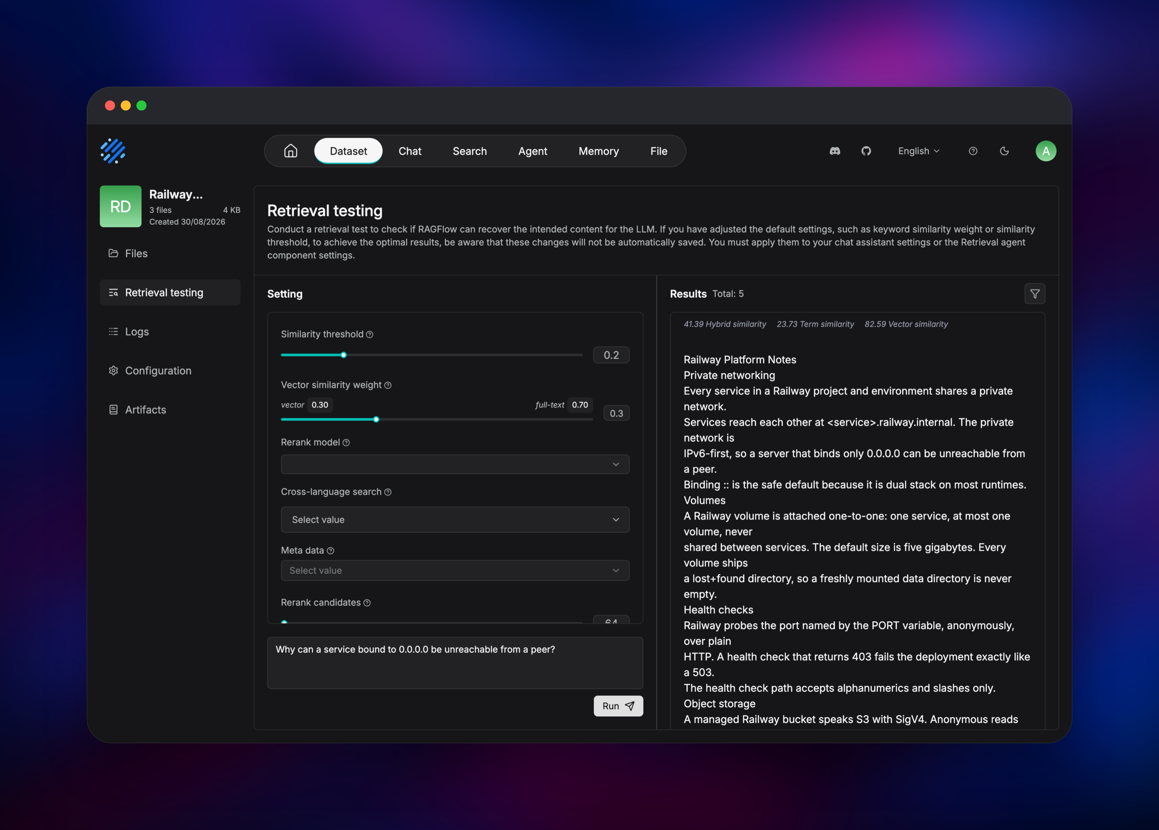Click the green window maximize button
The height and width of the screenshot is (830, 1159).
[x=142, y=105]
